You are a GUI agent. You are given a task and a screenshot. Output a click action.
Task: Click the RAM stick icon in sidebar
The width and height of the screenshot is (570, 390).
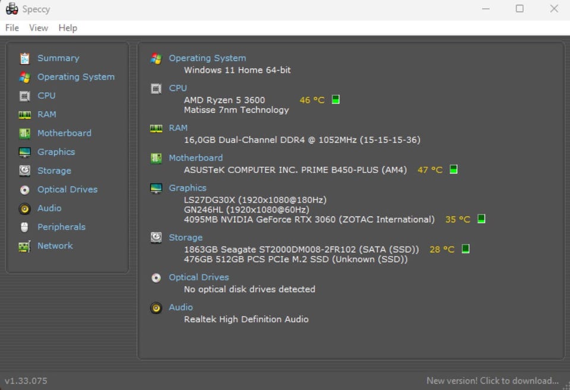coord(25,115)
